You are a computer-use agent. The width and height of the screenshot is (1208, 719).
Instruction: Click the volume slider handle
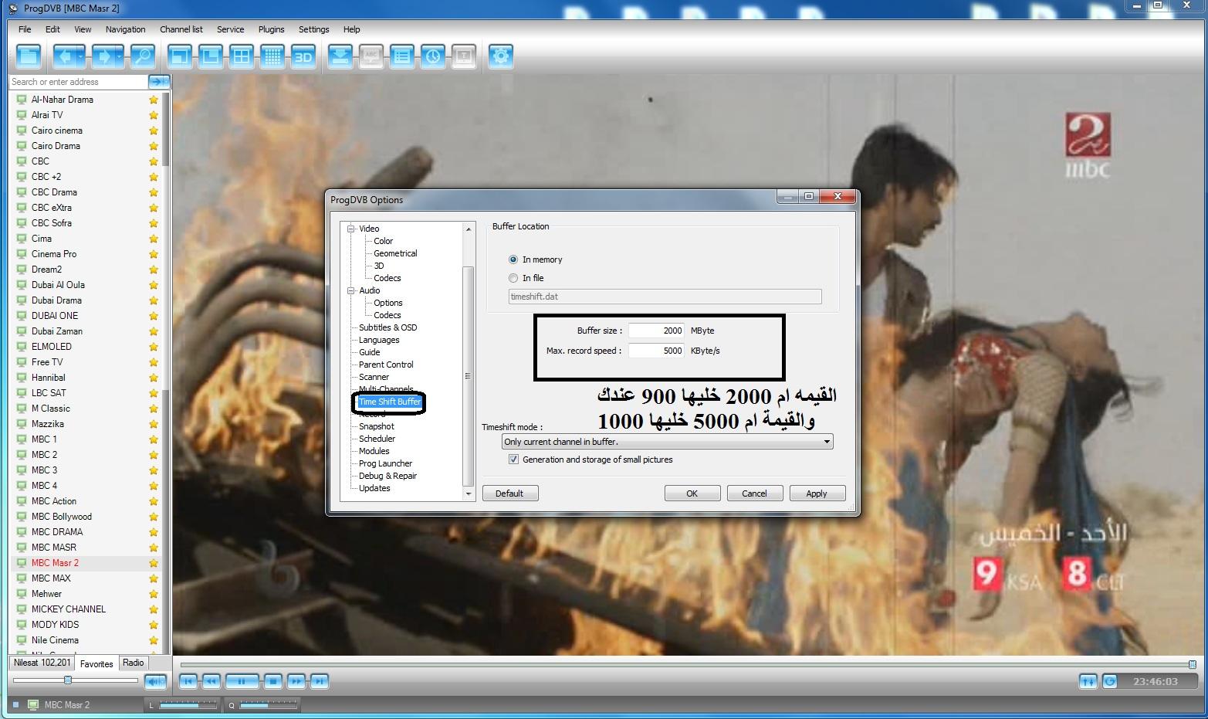[68, 680]
